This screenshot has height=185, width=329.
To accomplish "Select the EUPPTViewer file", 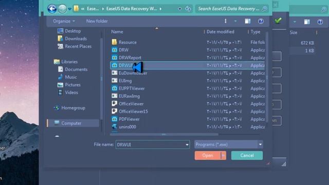I will 132,88.
